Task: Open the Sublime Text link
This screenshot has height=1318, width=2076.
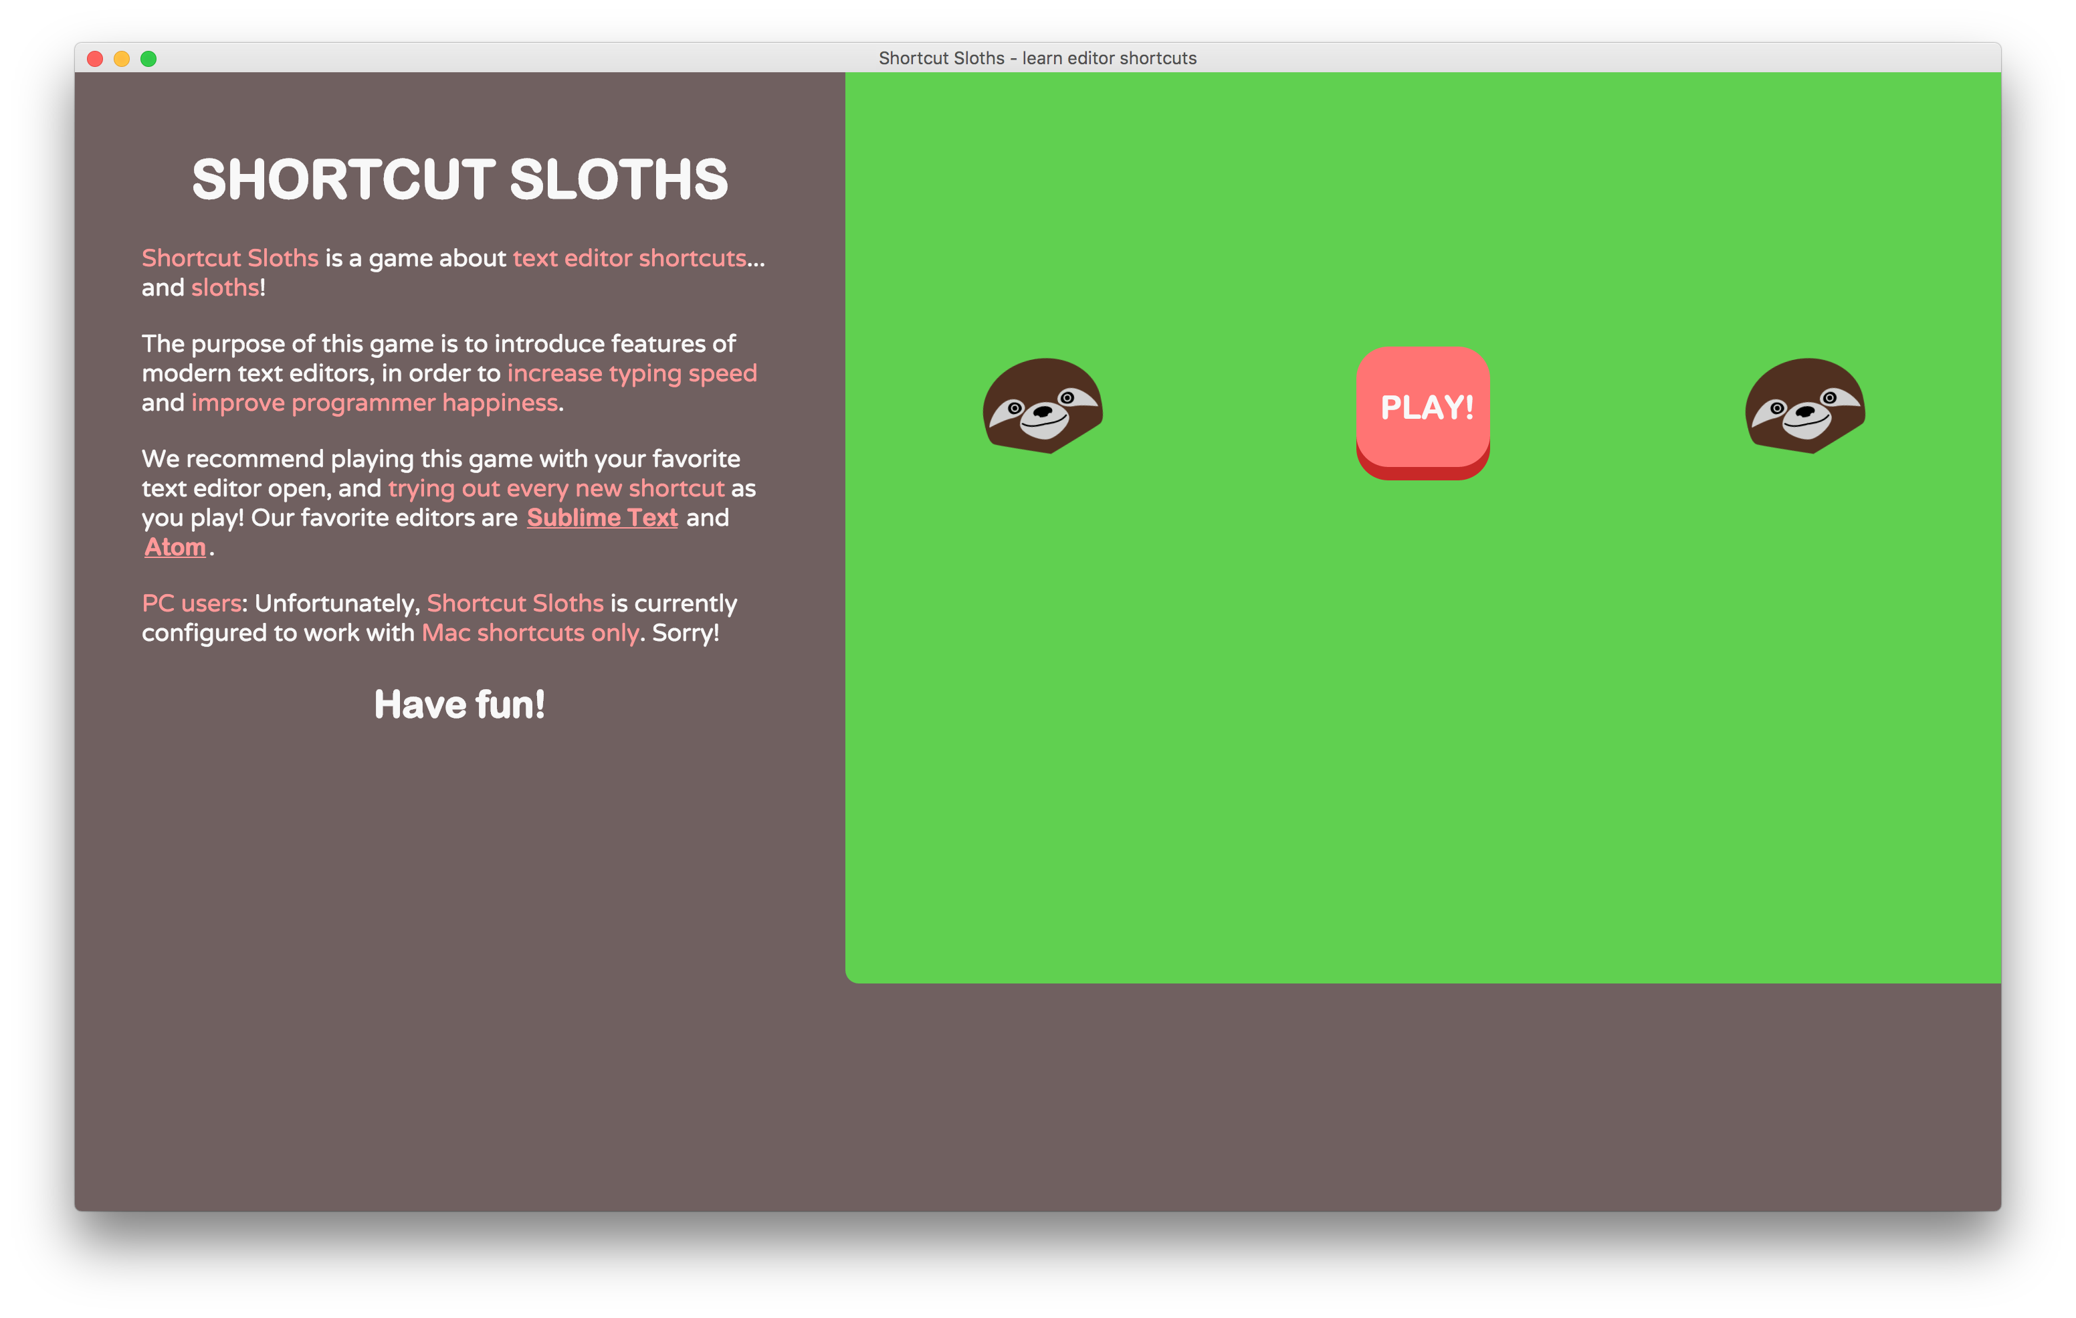Action: click(x=602, y=518)
